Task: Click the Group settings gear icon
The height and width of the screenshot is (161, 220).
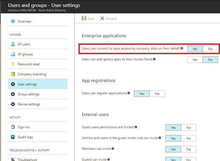Action: (x=13, y=94)
